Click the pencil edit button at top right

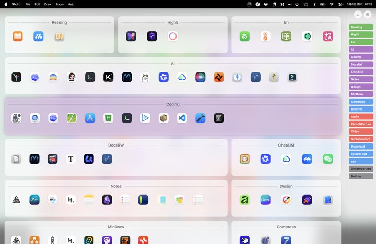tap(358, 15)
